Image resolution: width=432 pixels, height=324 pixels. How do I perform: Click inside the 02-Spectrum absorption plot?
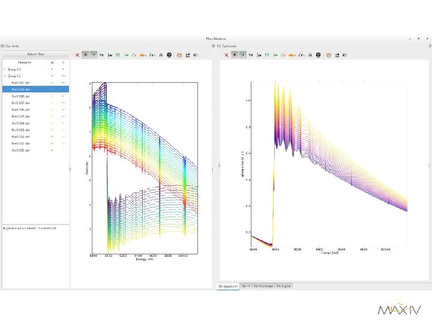[329, 164]
